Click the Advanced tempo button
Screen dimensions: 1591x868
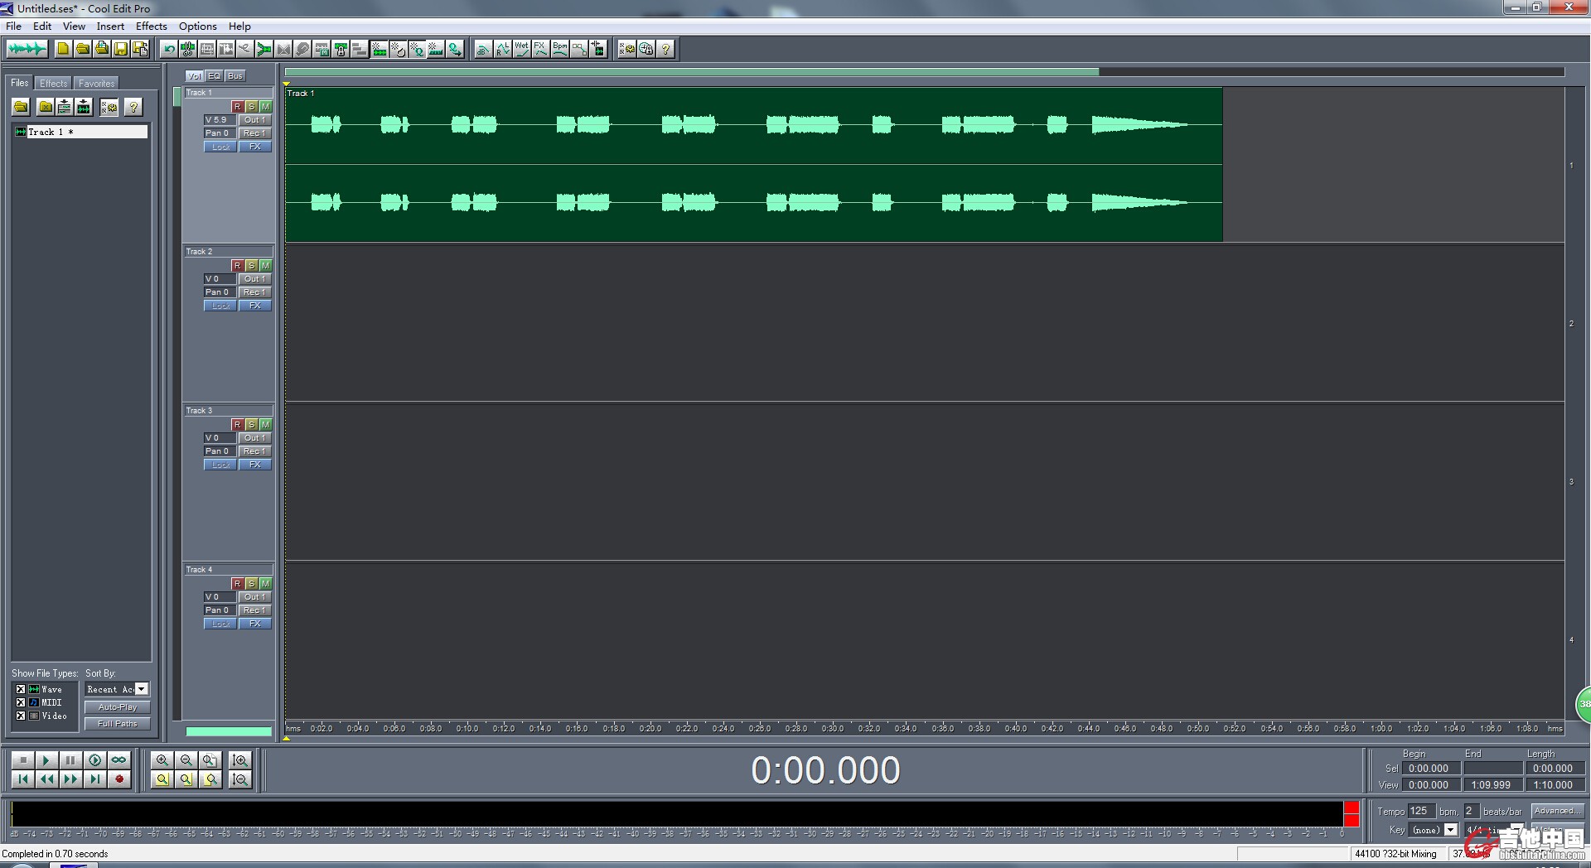pyautogui.click(x=1556, y=811)
